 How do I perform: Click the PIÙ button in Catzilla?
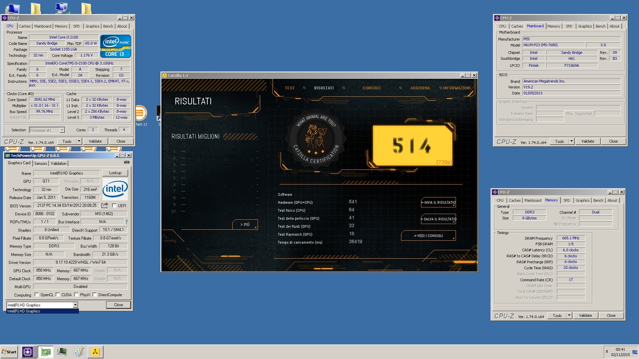pyautogui.click(x=245, y=225)
